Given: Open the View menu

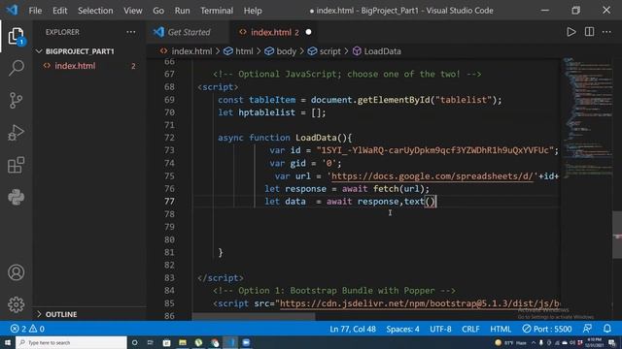Looking at the screenshot, I should [133, 11].
